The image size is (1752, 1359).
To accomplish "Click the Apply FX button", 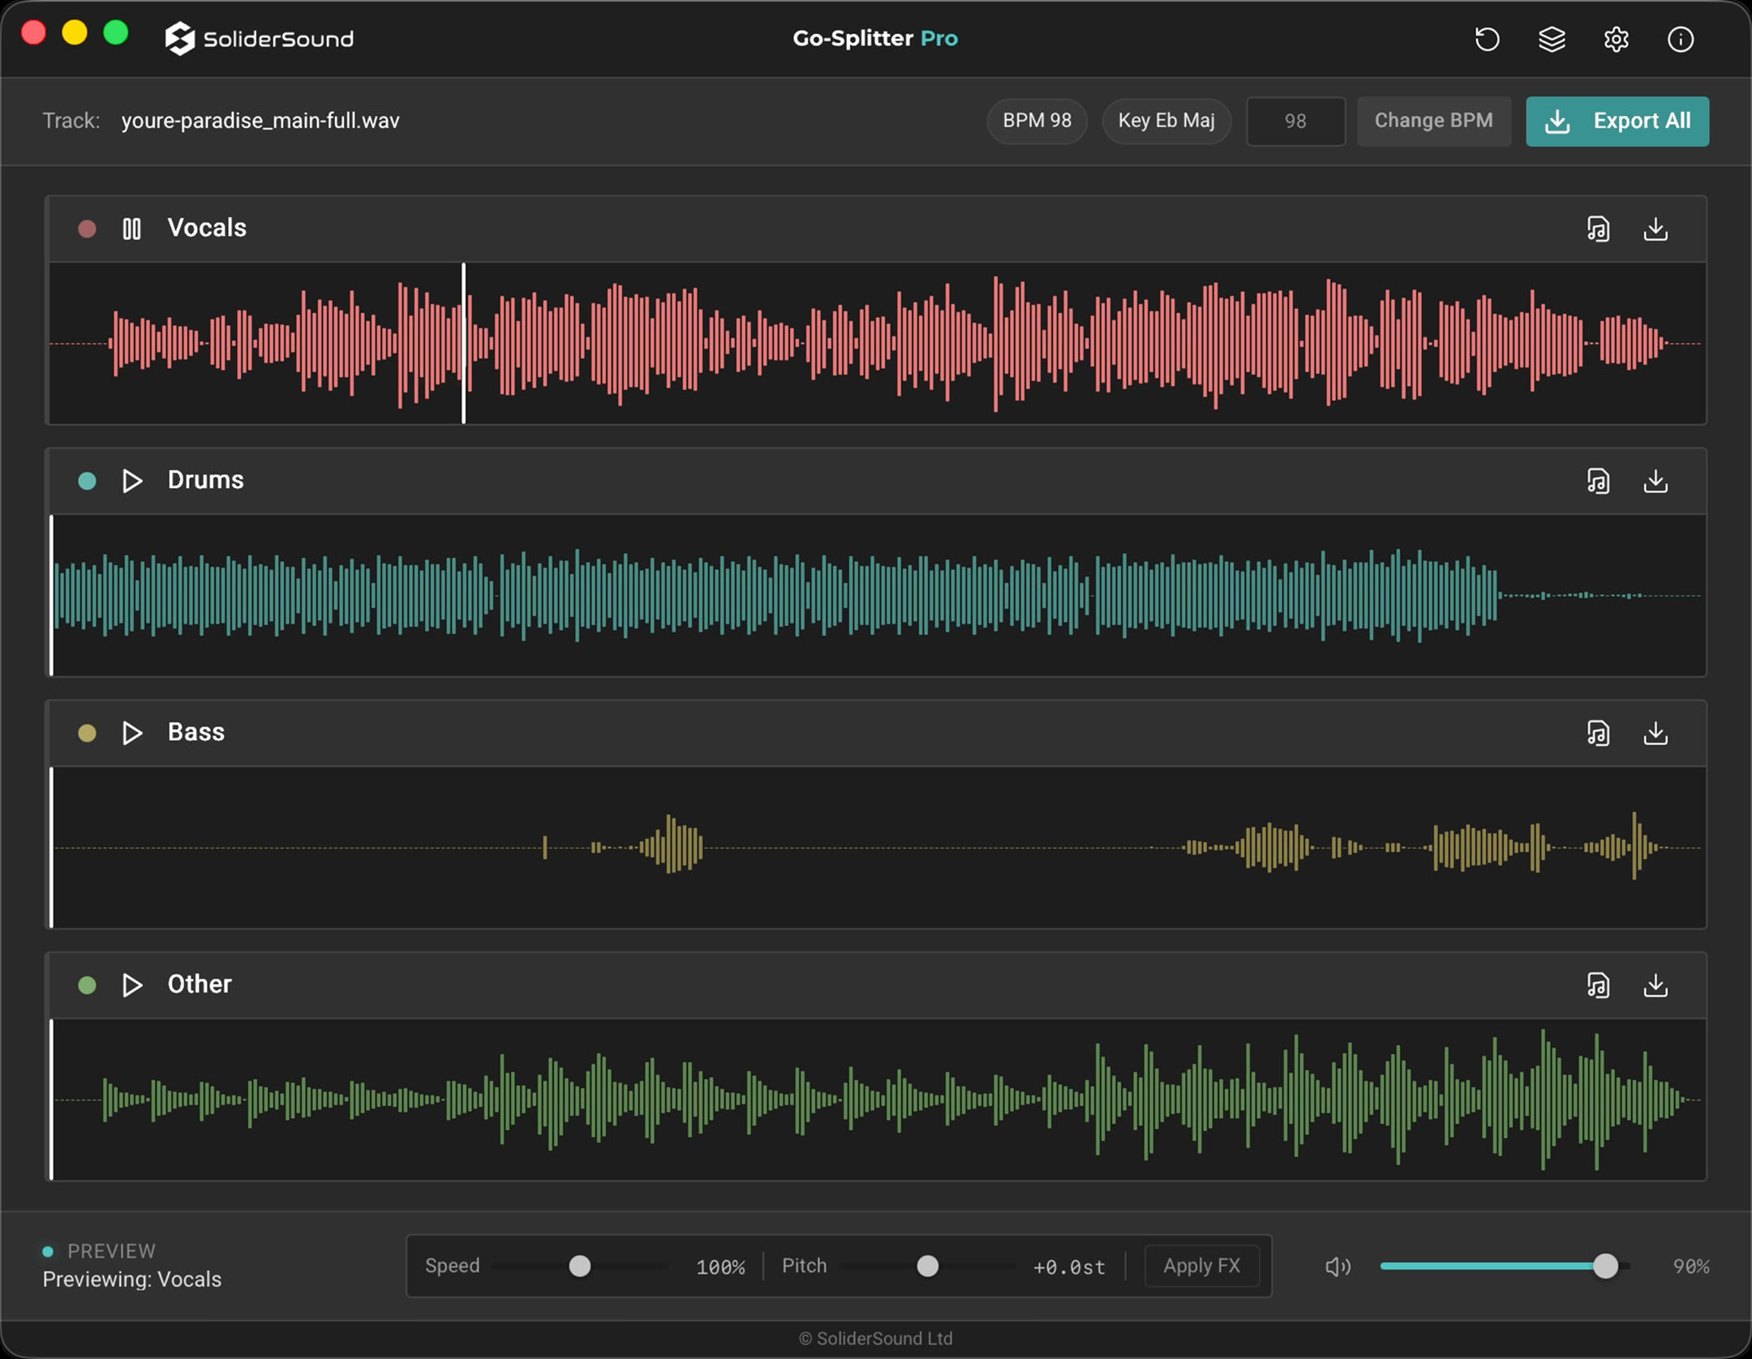I will pyautogui.click(x=1201, y=1267).
